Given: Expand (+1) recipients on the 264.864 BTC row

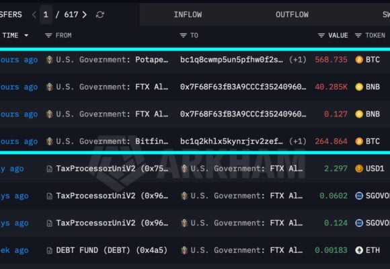Looking at the screenshot, I should pos(297,141).
